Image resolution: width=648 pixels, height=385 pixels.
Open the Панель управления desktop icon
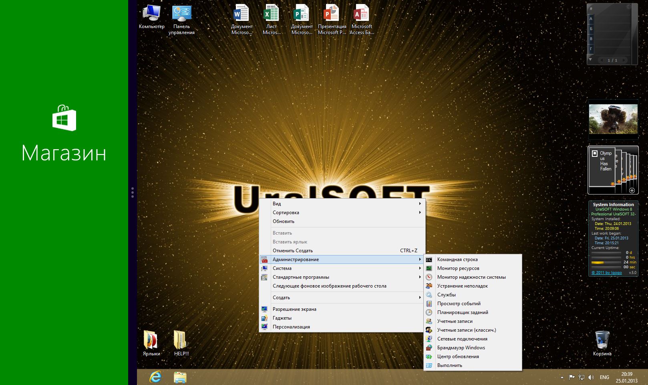coord(181,20)
